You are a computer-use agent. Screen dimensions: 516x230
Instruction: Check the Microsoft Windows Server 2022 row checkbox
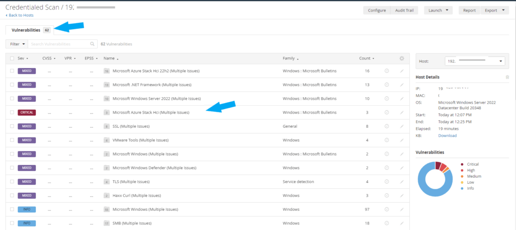coord(12,99)
